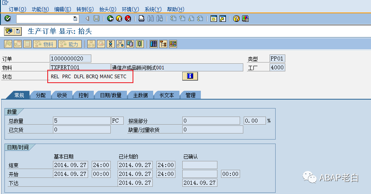Click the order type field PP01
The width and height of the screenshot is (371, 194).
point(277,58)
